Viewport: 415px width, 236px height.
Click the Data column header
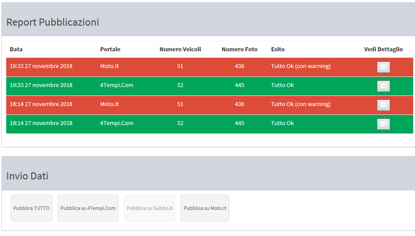click(x=16, y=49)
